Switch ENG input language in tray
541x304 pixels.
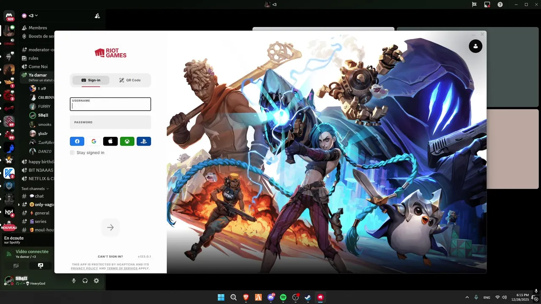(x=487, y=298)
